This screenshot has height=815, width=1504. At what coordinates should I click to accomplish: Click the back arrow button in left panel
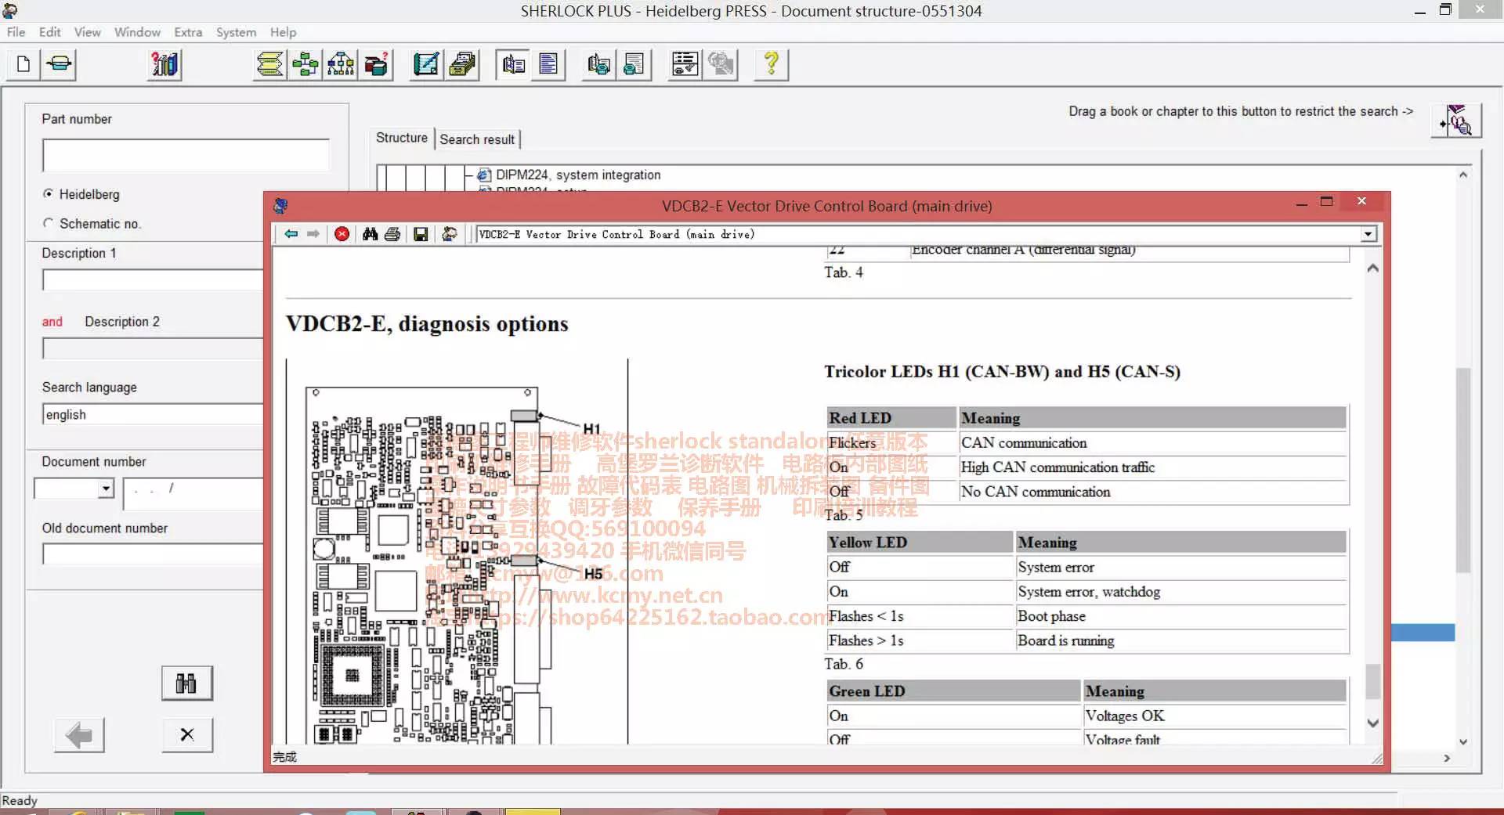click(x=79, y=735)
